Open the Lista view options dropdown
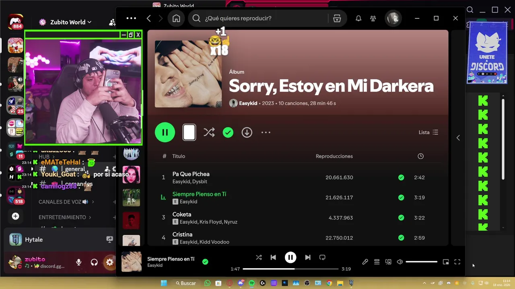 coord(428,132)
